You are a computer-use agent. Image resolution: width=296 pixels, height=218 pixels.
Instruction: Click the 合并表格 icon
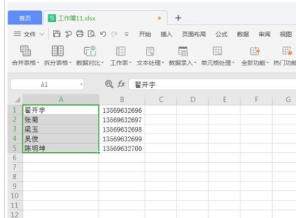(26, 51)
